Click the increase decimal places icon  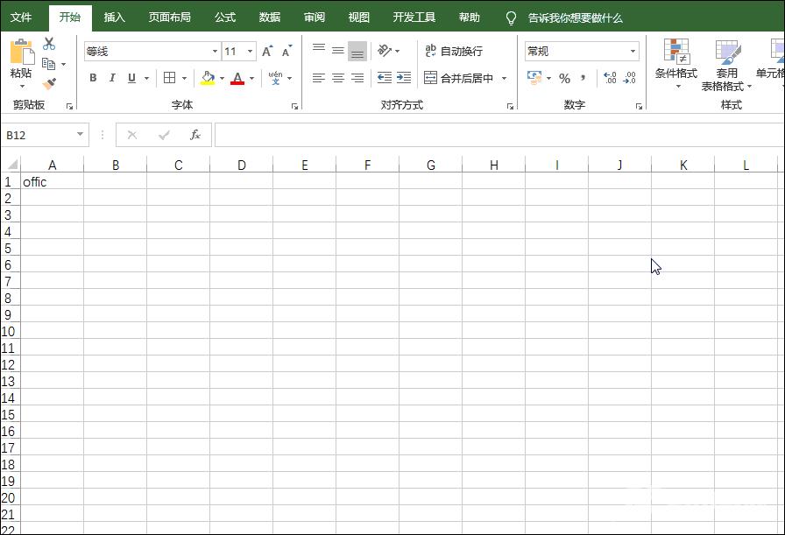click(611, 78)
